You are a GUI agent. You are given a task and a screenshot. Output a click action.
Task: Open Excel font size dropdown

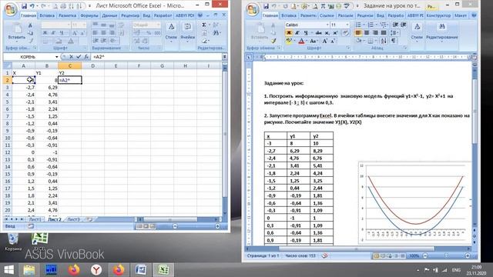[84, 25]
